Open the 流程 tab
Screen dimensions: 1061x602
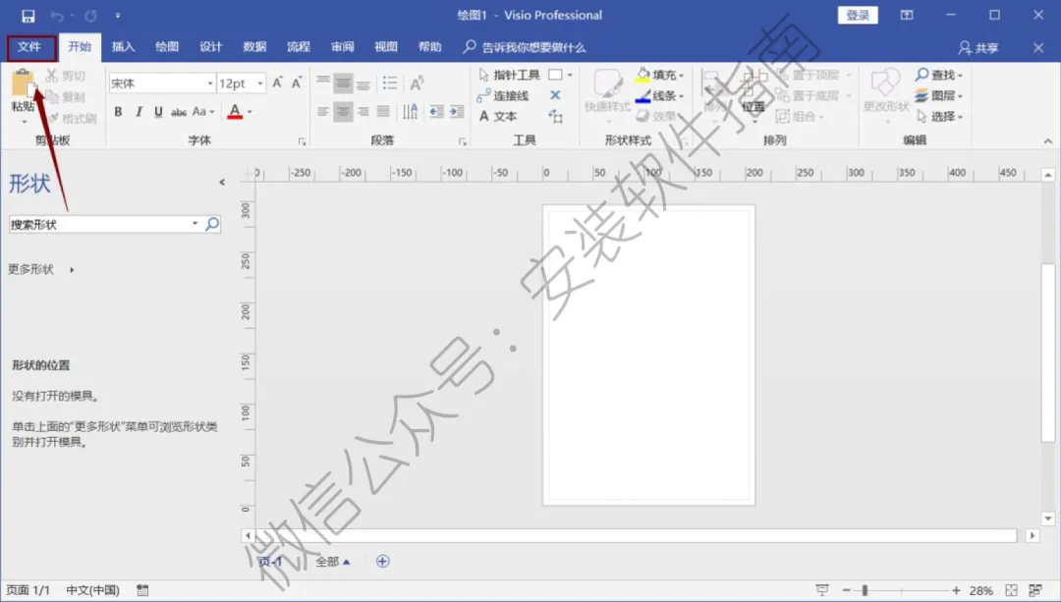click(299, 47)
